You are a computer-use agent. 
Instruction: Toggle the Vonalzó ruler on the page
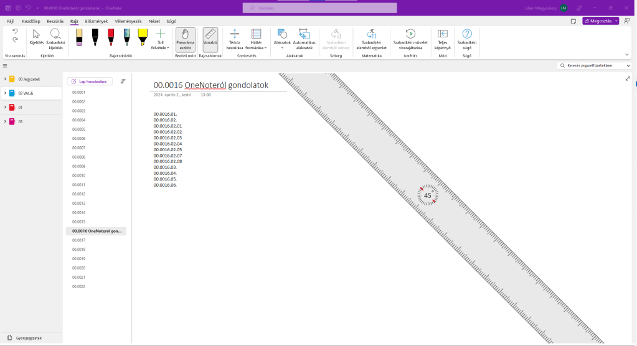tap(210, 39)
